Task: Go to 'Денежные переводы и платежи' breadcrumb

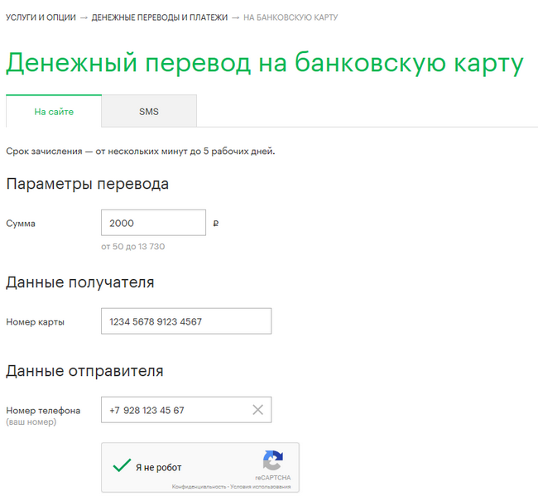Action: (x=159, y=17)
